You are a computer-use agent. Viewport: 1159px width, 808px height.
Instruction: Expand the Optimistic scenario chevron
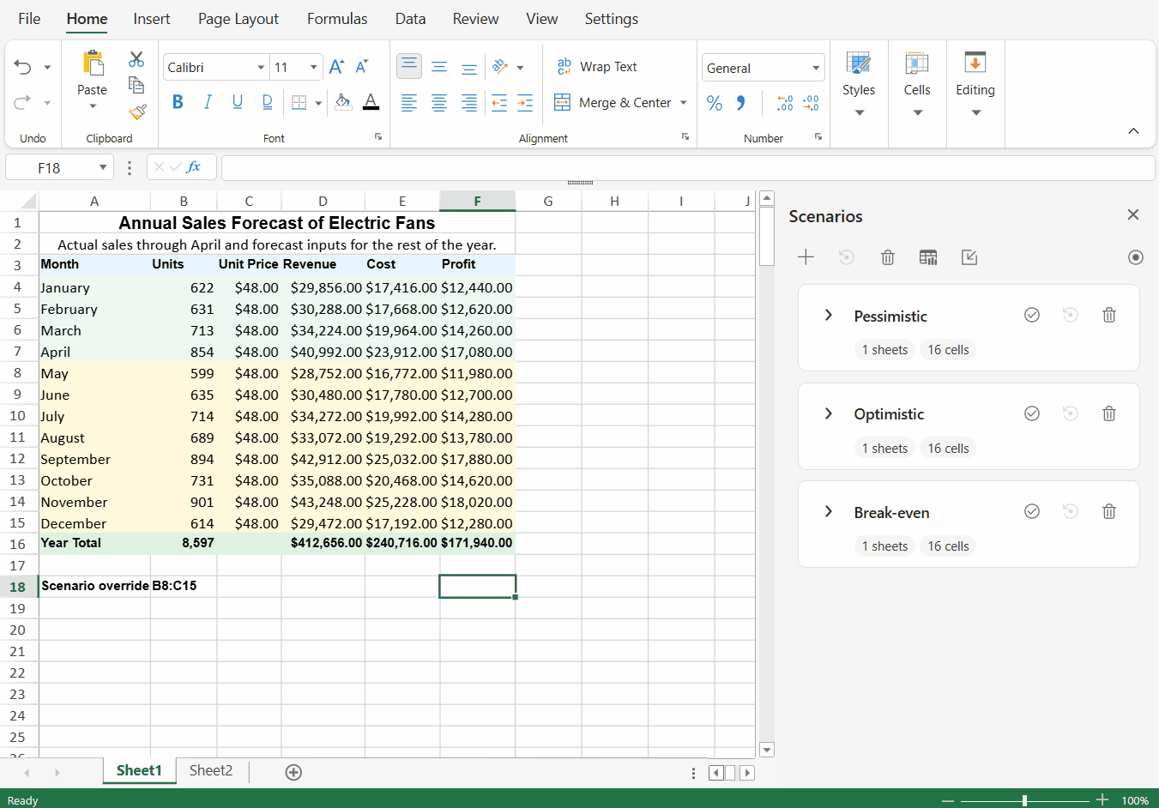click(x=829, y=414)
